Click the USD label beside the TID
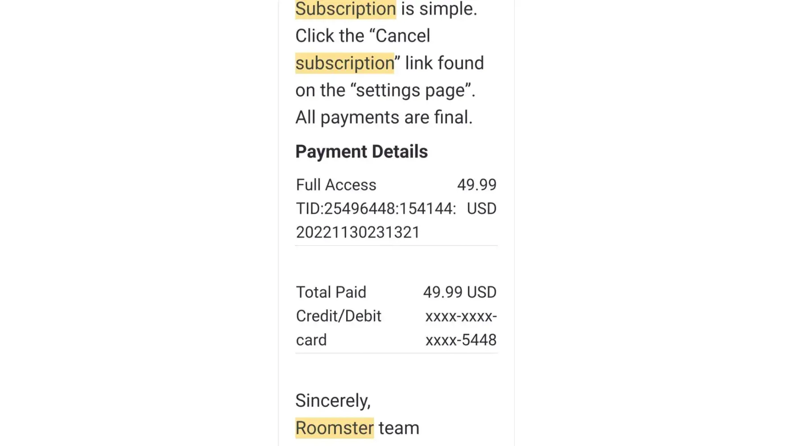Image resolution: width=793 pixels, height=446 pixels. [x=481, y=209]
